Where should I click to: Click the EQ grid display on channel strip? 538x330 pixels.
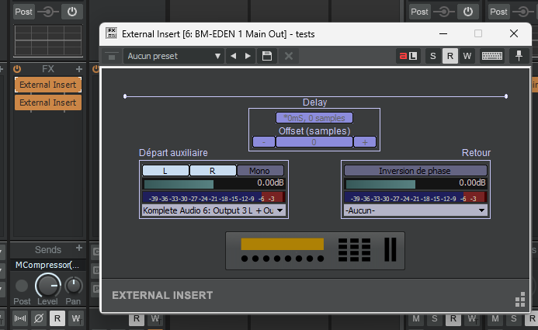[48, 40]
